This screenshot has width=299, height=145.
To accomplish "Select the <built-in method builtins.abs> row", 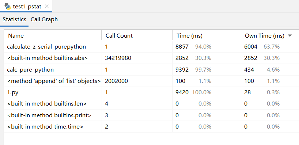I will coord(151,58).
